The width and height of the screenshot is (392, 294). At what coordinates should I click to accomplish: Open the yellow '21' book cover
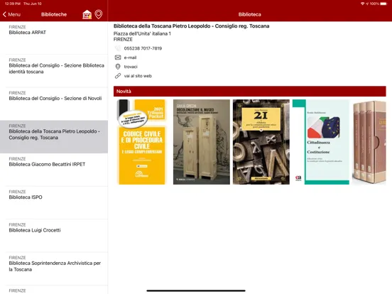click(x=261, y=142)
